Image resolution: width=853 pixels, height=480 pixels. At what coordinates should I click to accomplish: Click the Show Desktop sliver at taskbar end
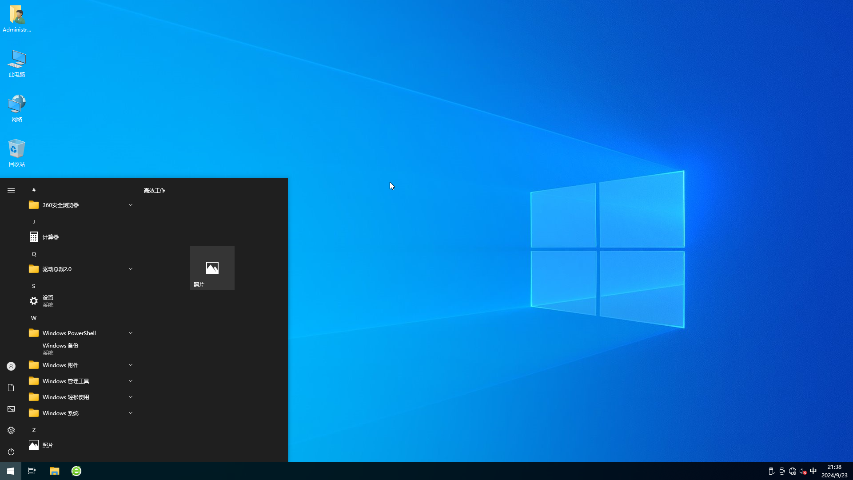(x=852, y=471)
